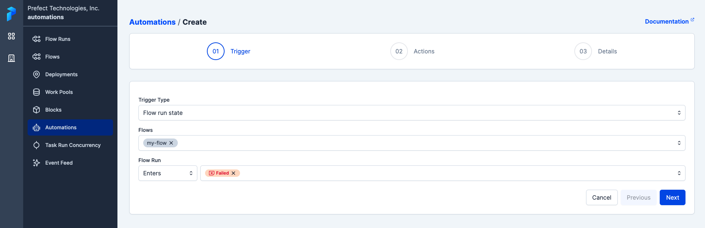Jump to step 03 Details
705x228 pixels.
(x=596, y=51)
